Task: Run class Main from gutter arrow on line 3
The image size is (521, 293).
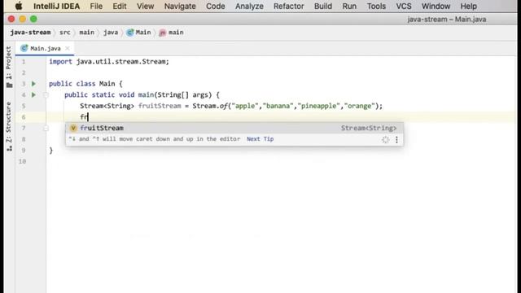Action: click(33, 84)
